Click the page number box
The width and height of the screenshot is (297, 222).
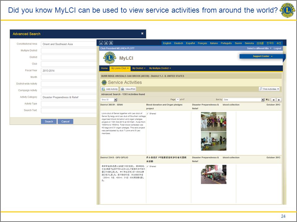click(x=178, y=100)
